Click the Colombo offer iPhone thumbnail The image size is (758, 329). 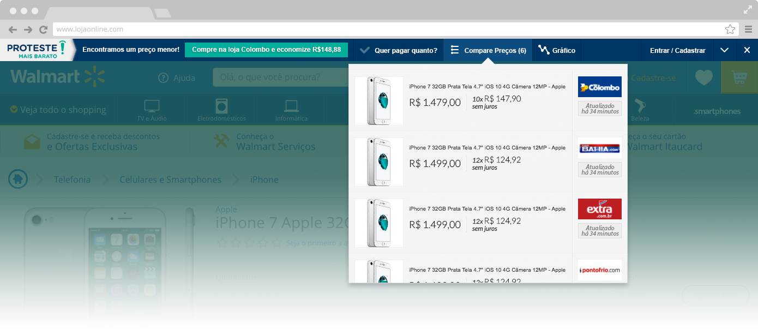379,101
